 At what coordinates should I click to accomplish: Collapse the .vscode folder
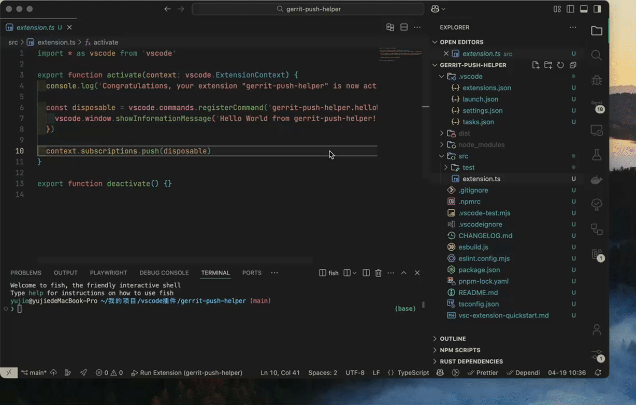point(441,77)
